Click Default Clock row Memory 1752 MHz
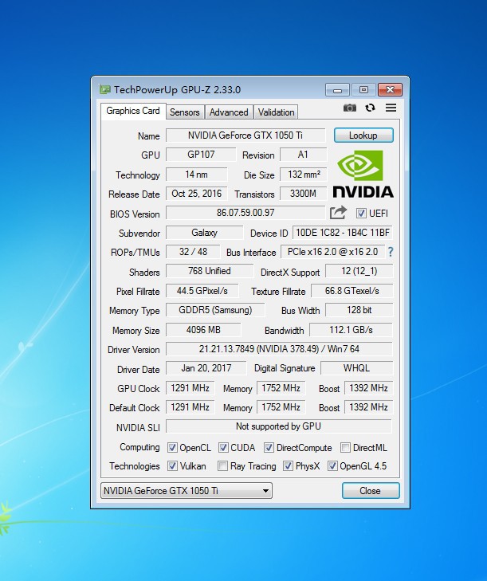Viewport: 487px width, 581px height. tap(281, 407)
